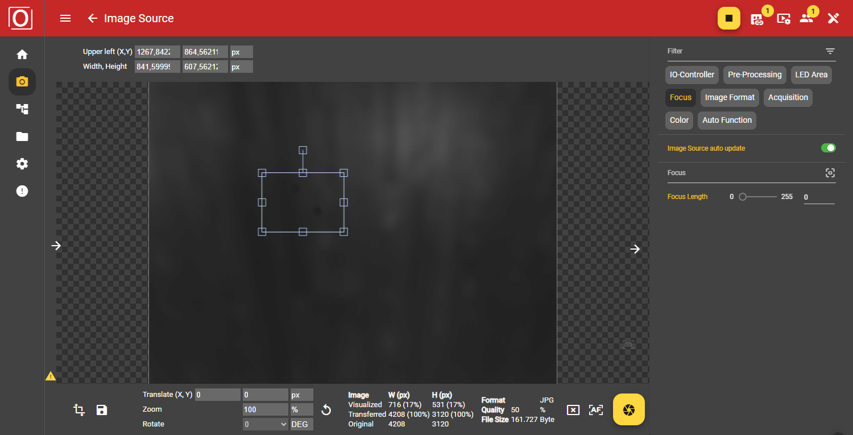853x435 pixels.
Task: Reset rotation using the circular arrow icon
Action: coord(326,409)
